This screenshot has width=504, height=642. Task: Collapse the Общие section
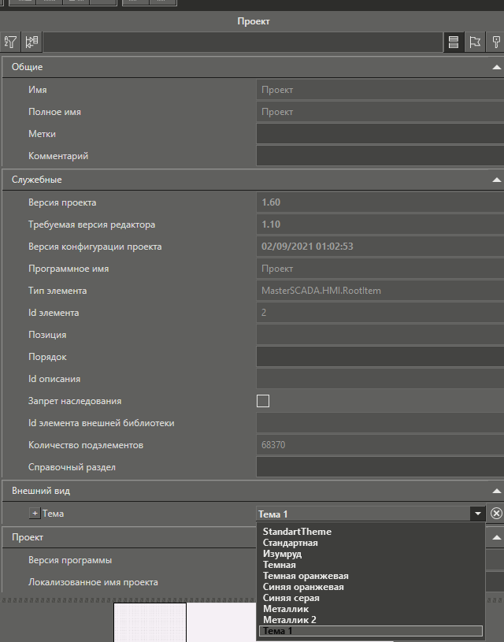(x=496, y=68)
